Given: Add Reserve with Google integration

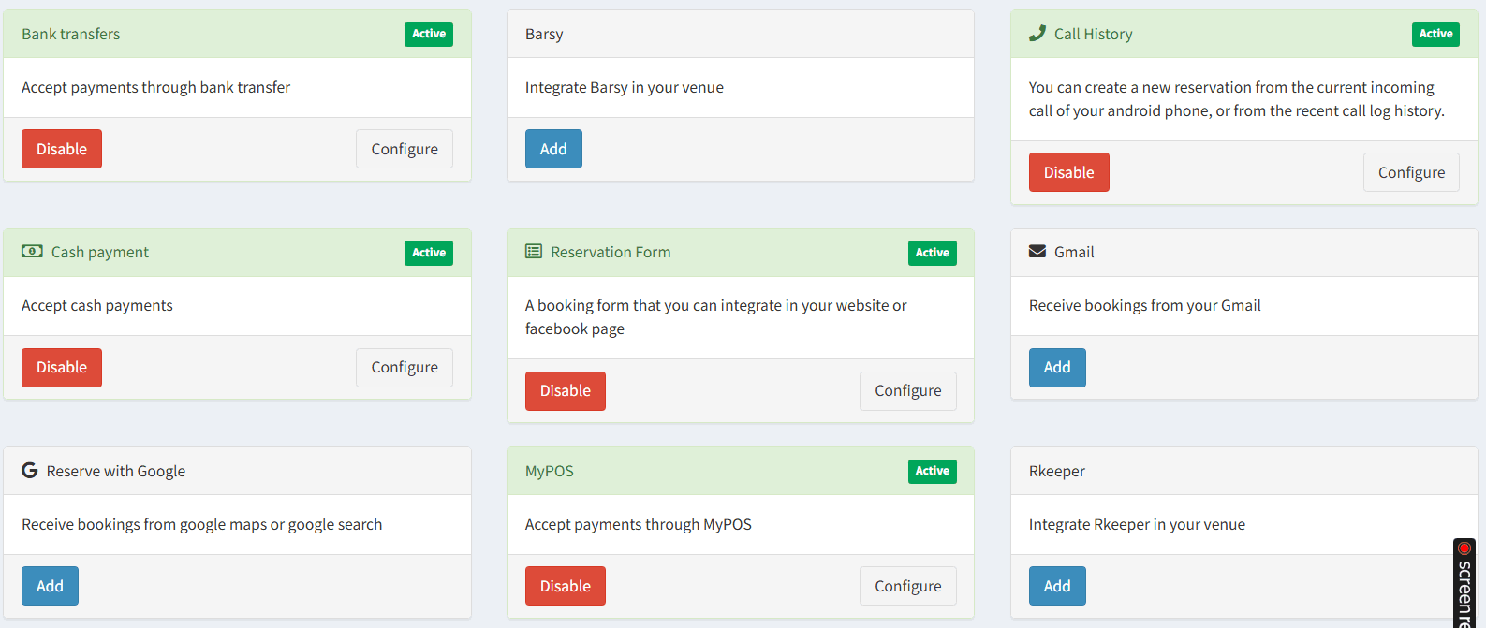Looking at the screenshot, I should pyautogui.click(x=50, y=586).
